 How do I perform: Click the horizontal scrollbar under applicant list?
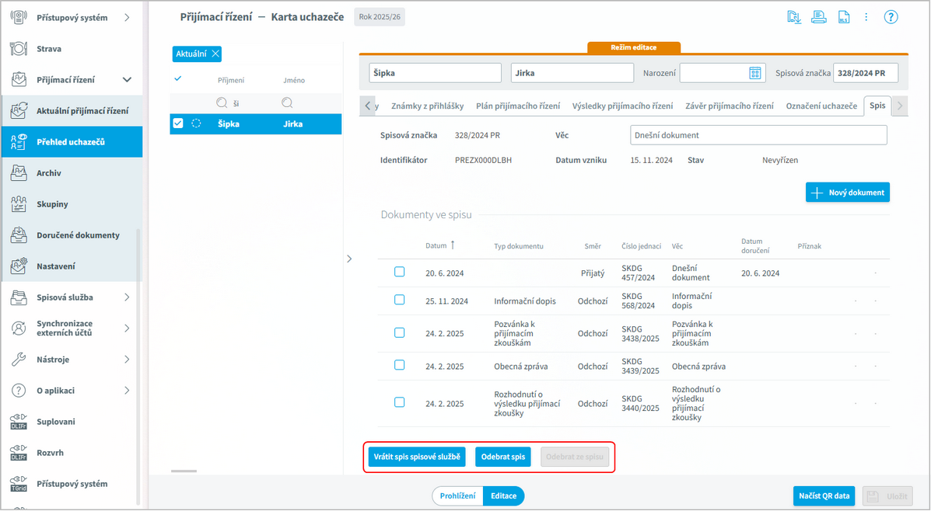184,471
